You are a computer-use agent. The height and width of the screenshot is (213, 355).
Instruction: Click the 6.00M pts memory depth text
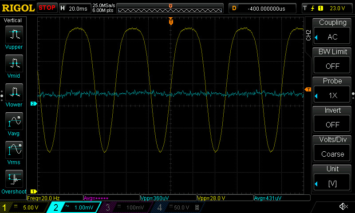pos(103,10)
